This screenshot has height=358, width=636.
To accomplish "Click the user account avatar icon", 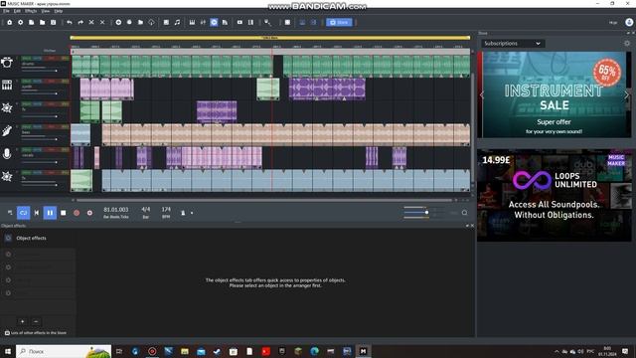I will [629, 22].
